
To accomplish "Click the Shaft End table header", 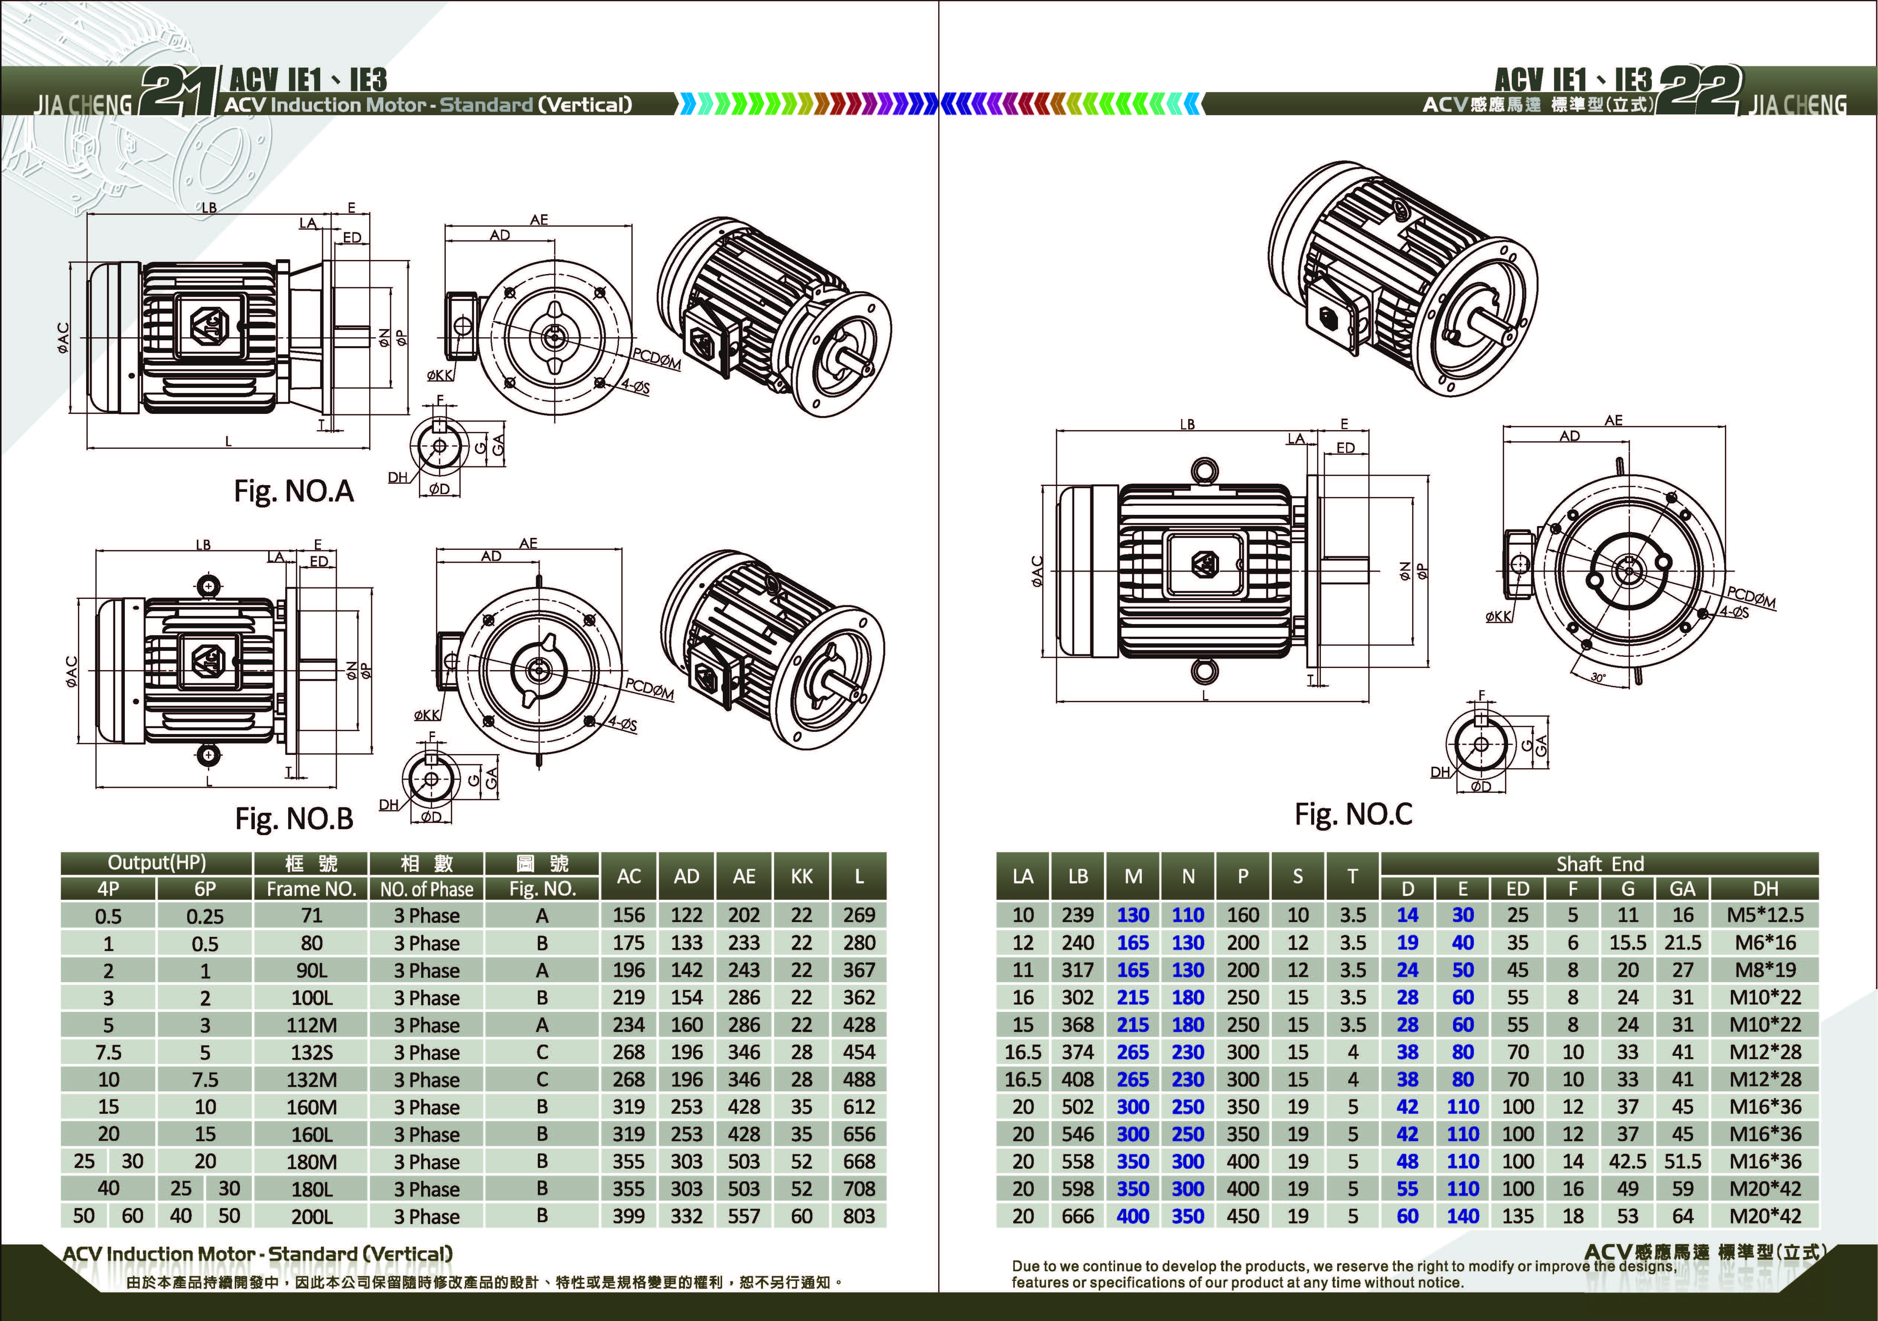I will point(1599,864).
